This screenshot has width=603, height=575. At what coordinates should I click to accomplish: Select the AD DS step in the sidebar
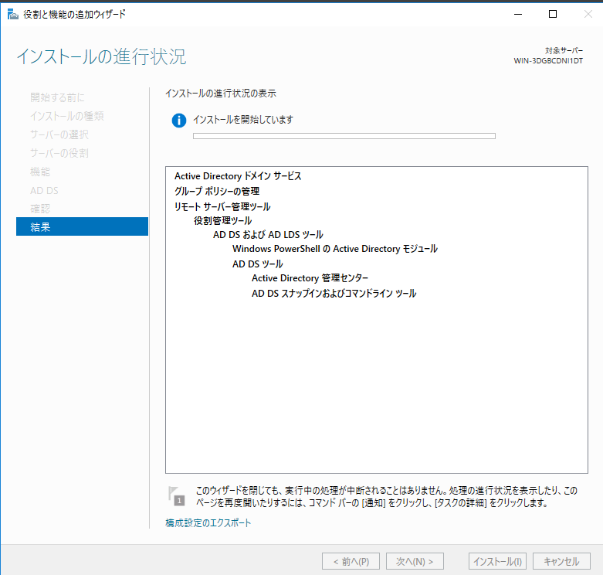(44, 191)
